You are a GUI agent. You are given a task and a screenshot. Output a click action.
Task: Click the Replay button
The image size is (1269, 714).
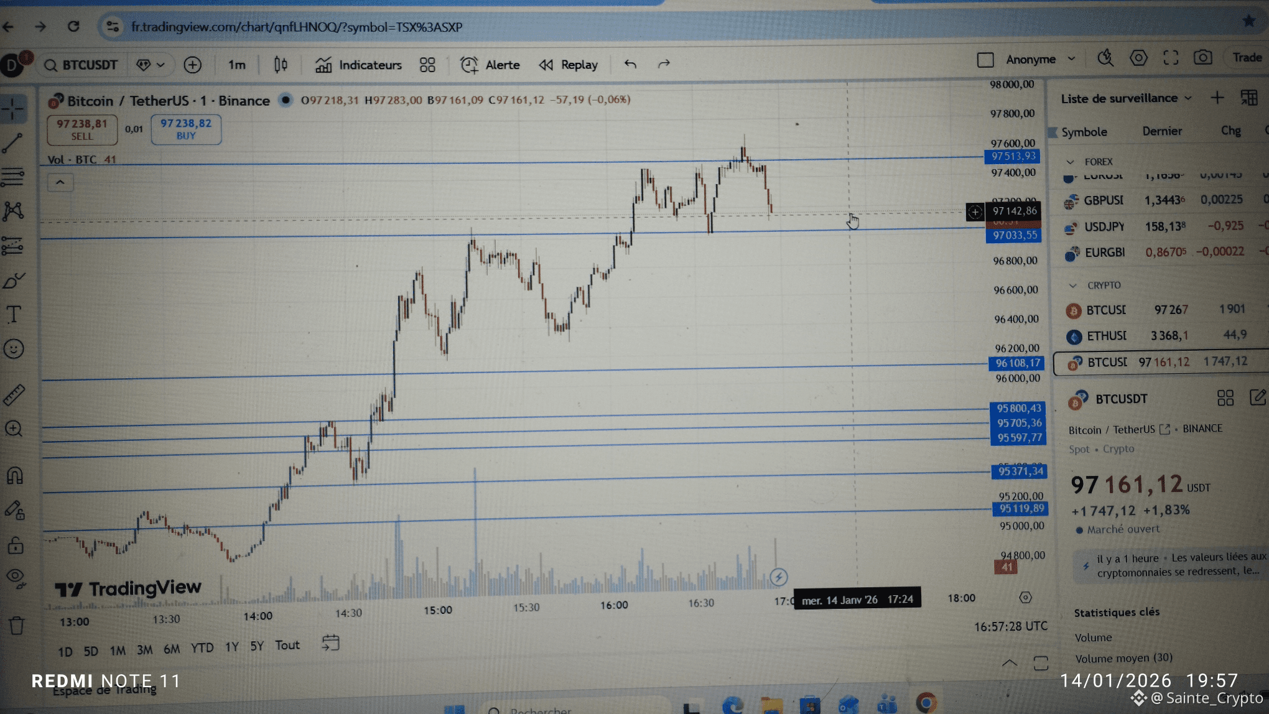click(x=569, y=65)
